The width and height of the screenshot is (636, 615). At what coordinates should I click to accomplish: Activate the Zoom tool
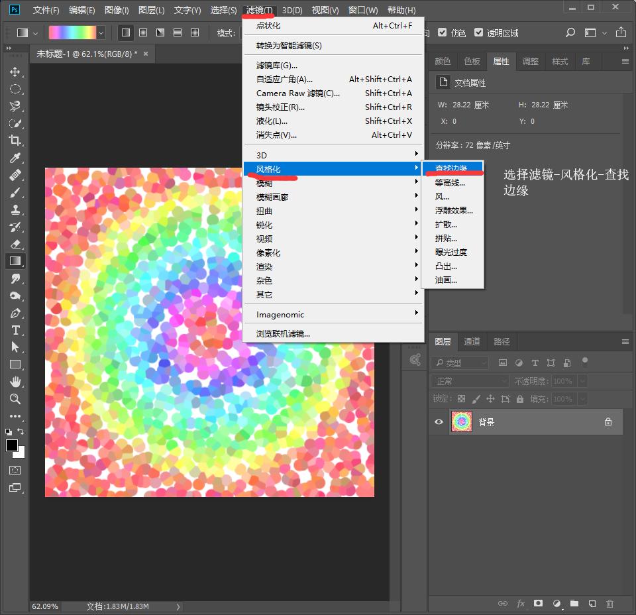(x=15, y=399)
